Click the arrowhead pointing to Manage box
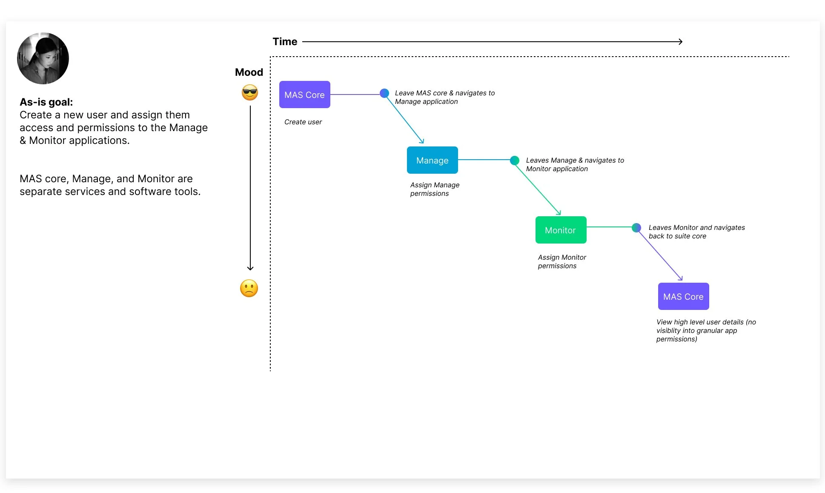Screen dimensions: 825x493 point(422,141)
